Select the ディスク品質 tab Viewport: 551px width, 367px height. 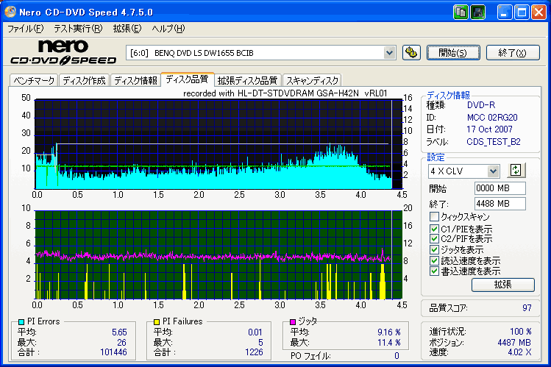(187, 79)
